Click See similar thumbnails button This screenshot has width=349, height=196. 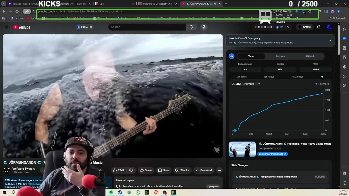[272, 154]
